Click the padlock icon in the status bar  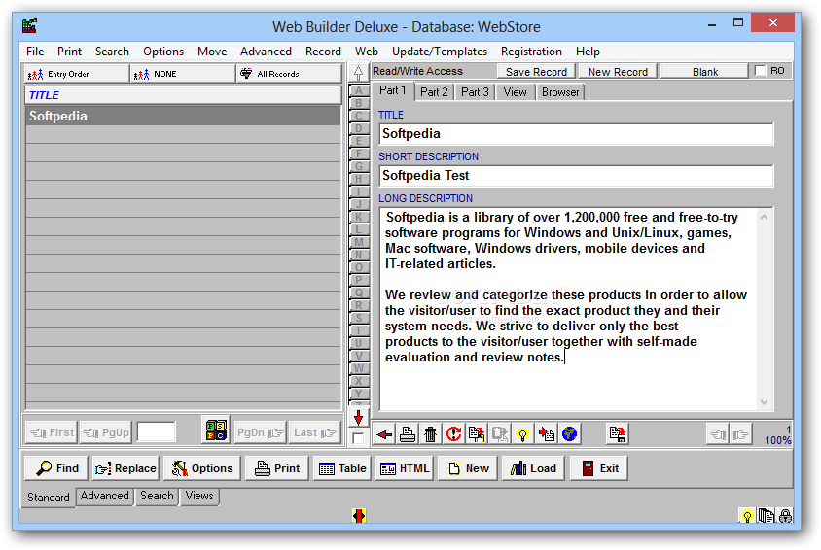tap(785, 516)
